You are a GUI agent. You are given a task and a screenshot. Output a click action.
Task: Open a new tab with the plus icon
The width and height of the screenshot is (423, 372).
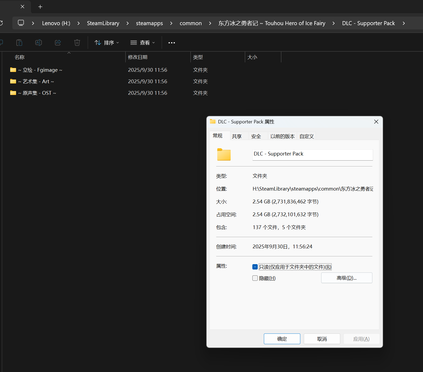click(40, 7)
